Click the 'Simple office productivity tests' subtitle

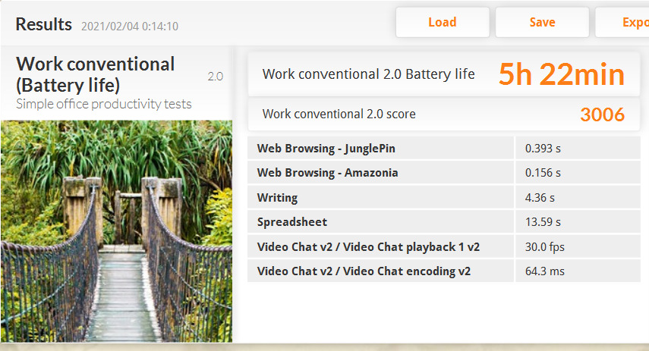click(104, 104)
